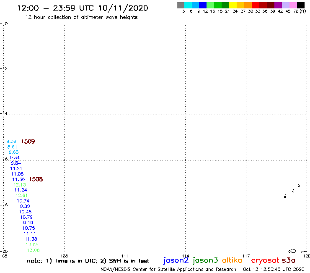Click the pass number 1508
The width and height of the screenshot is (310, 273).
click(x=36, y=179)
